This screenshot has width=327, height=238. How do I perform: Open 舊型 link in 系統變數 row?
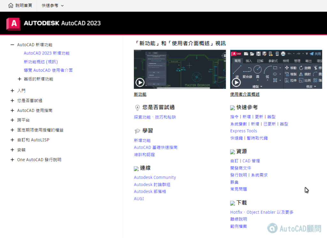284,124
